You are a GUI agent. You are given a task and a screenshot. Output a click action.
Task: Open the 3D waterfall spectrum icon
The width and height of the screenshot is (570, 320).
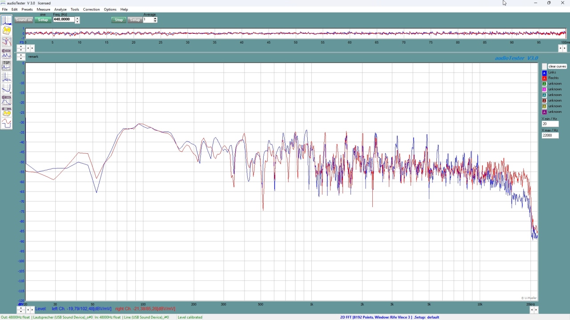tap(7, 31)
